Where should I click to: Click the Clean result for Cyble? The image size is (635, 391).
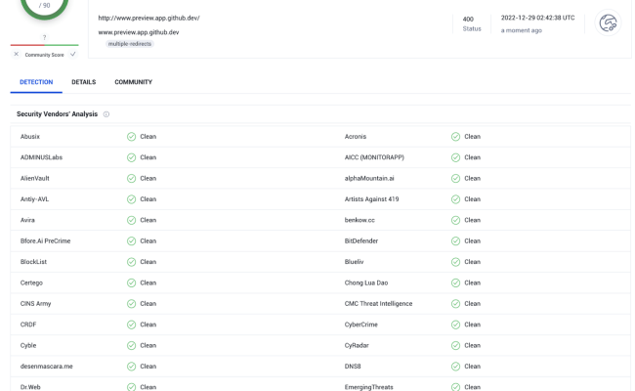148,346
